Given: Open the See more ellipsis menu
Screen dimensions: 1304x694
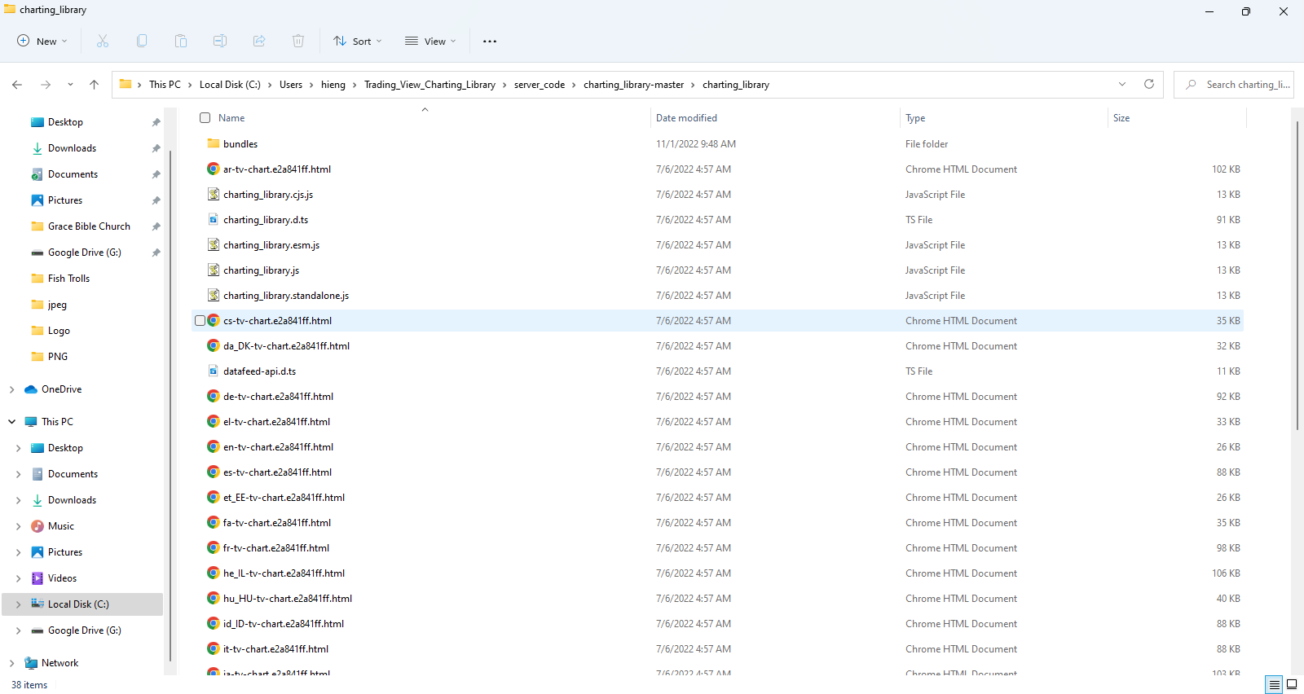Looking at the screenshot, I should point(490,41).
